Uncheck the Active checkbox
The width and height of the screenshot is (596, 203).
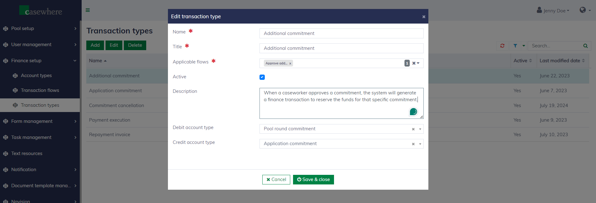262,77
